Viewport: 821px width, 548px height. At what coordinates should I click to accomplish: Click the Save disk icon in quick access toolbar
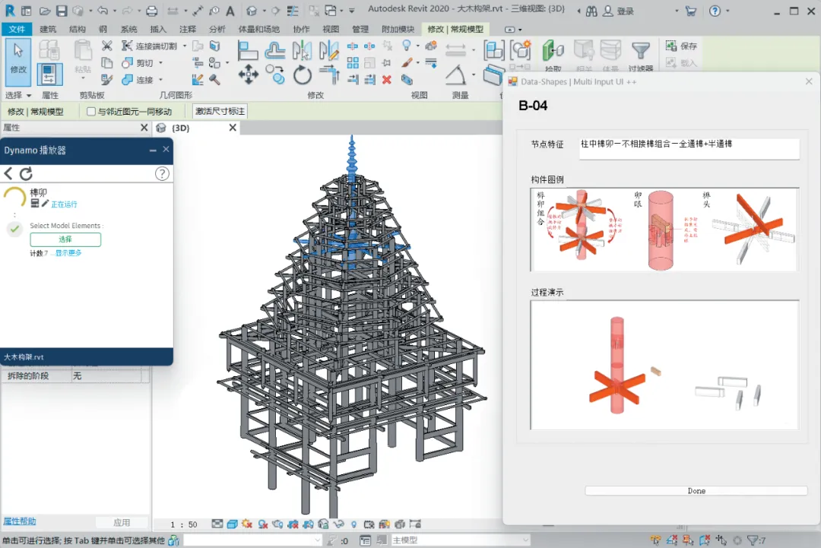tap(62, 11)
